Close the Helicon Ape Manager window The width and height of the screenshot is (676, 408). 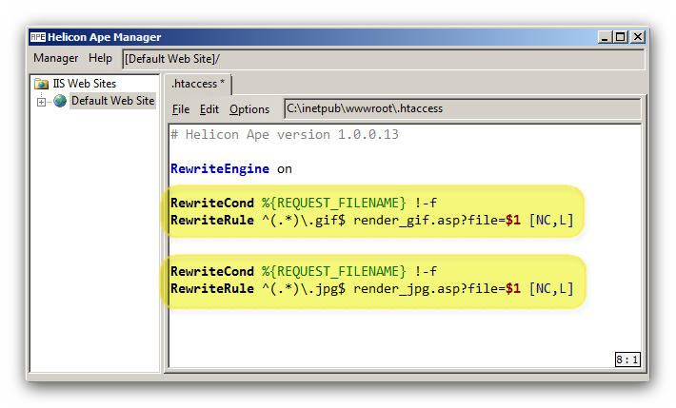coord(637,37)
